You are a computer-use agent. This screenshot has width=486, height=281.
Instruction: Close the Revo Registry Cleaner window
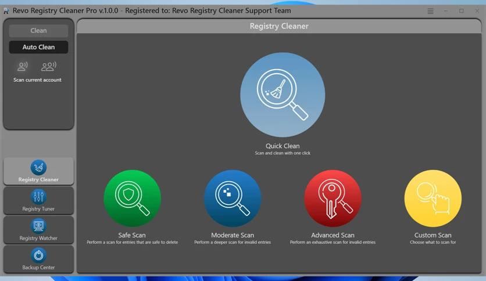(x=477, y=11)
